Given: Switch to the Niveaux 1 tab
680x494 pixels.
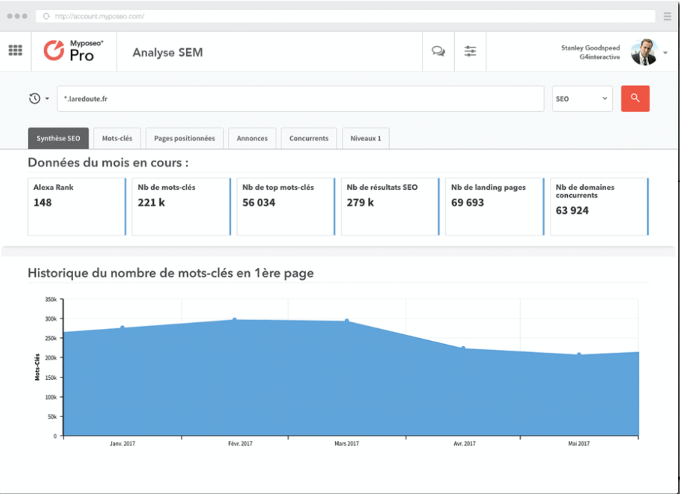Looking at the screenshot, I should [x=366, y=138].
